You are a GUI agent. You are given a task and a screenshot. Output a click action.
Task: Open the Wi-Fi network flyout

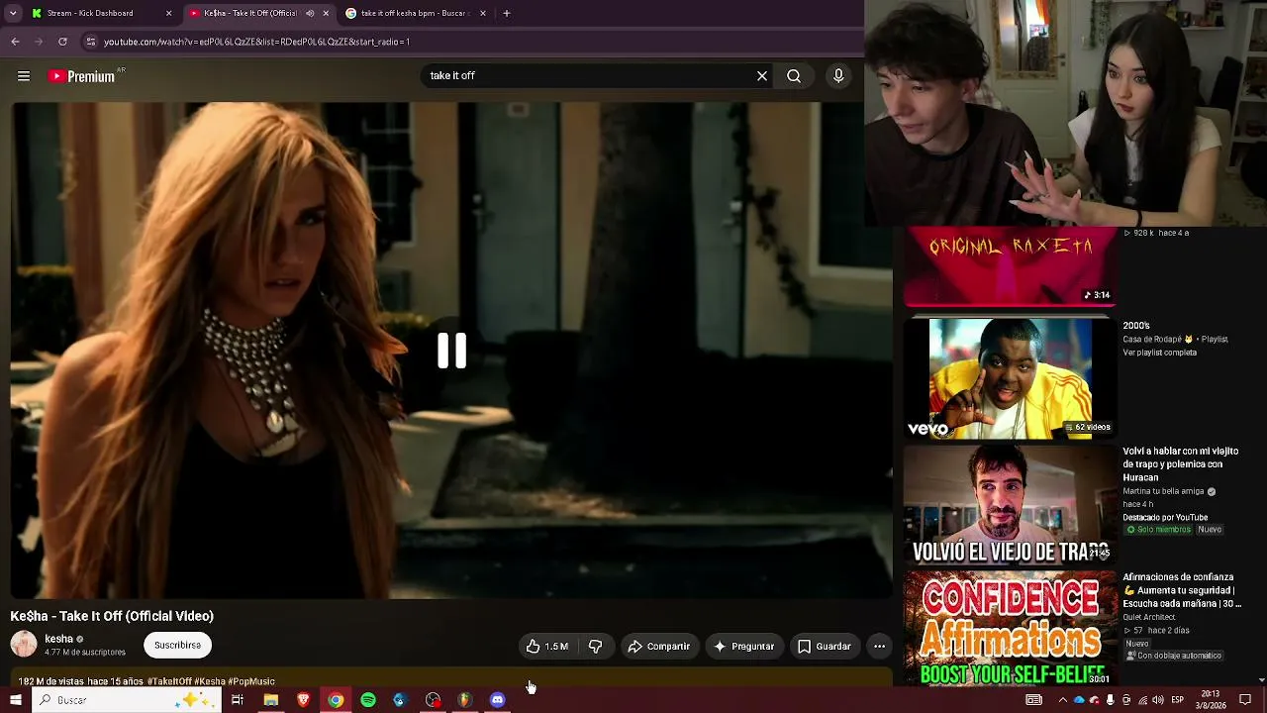coord(1141,700)
